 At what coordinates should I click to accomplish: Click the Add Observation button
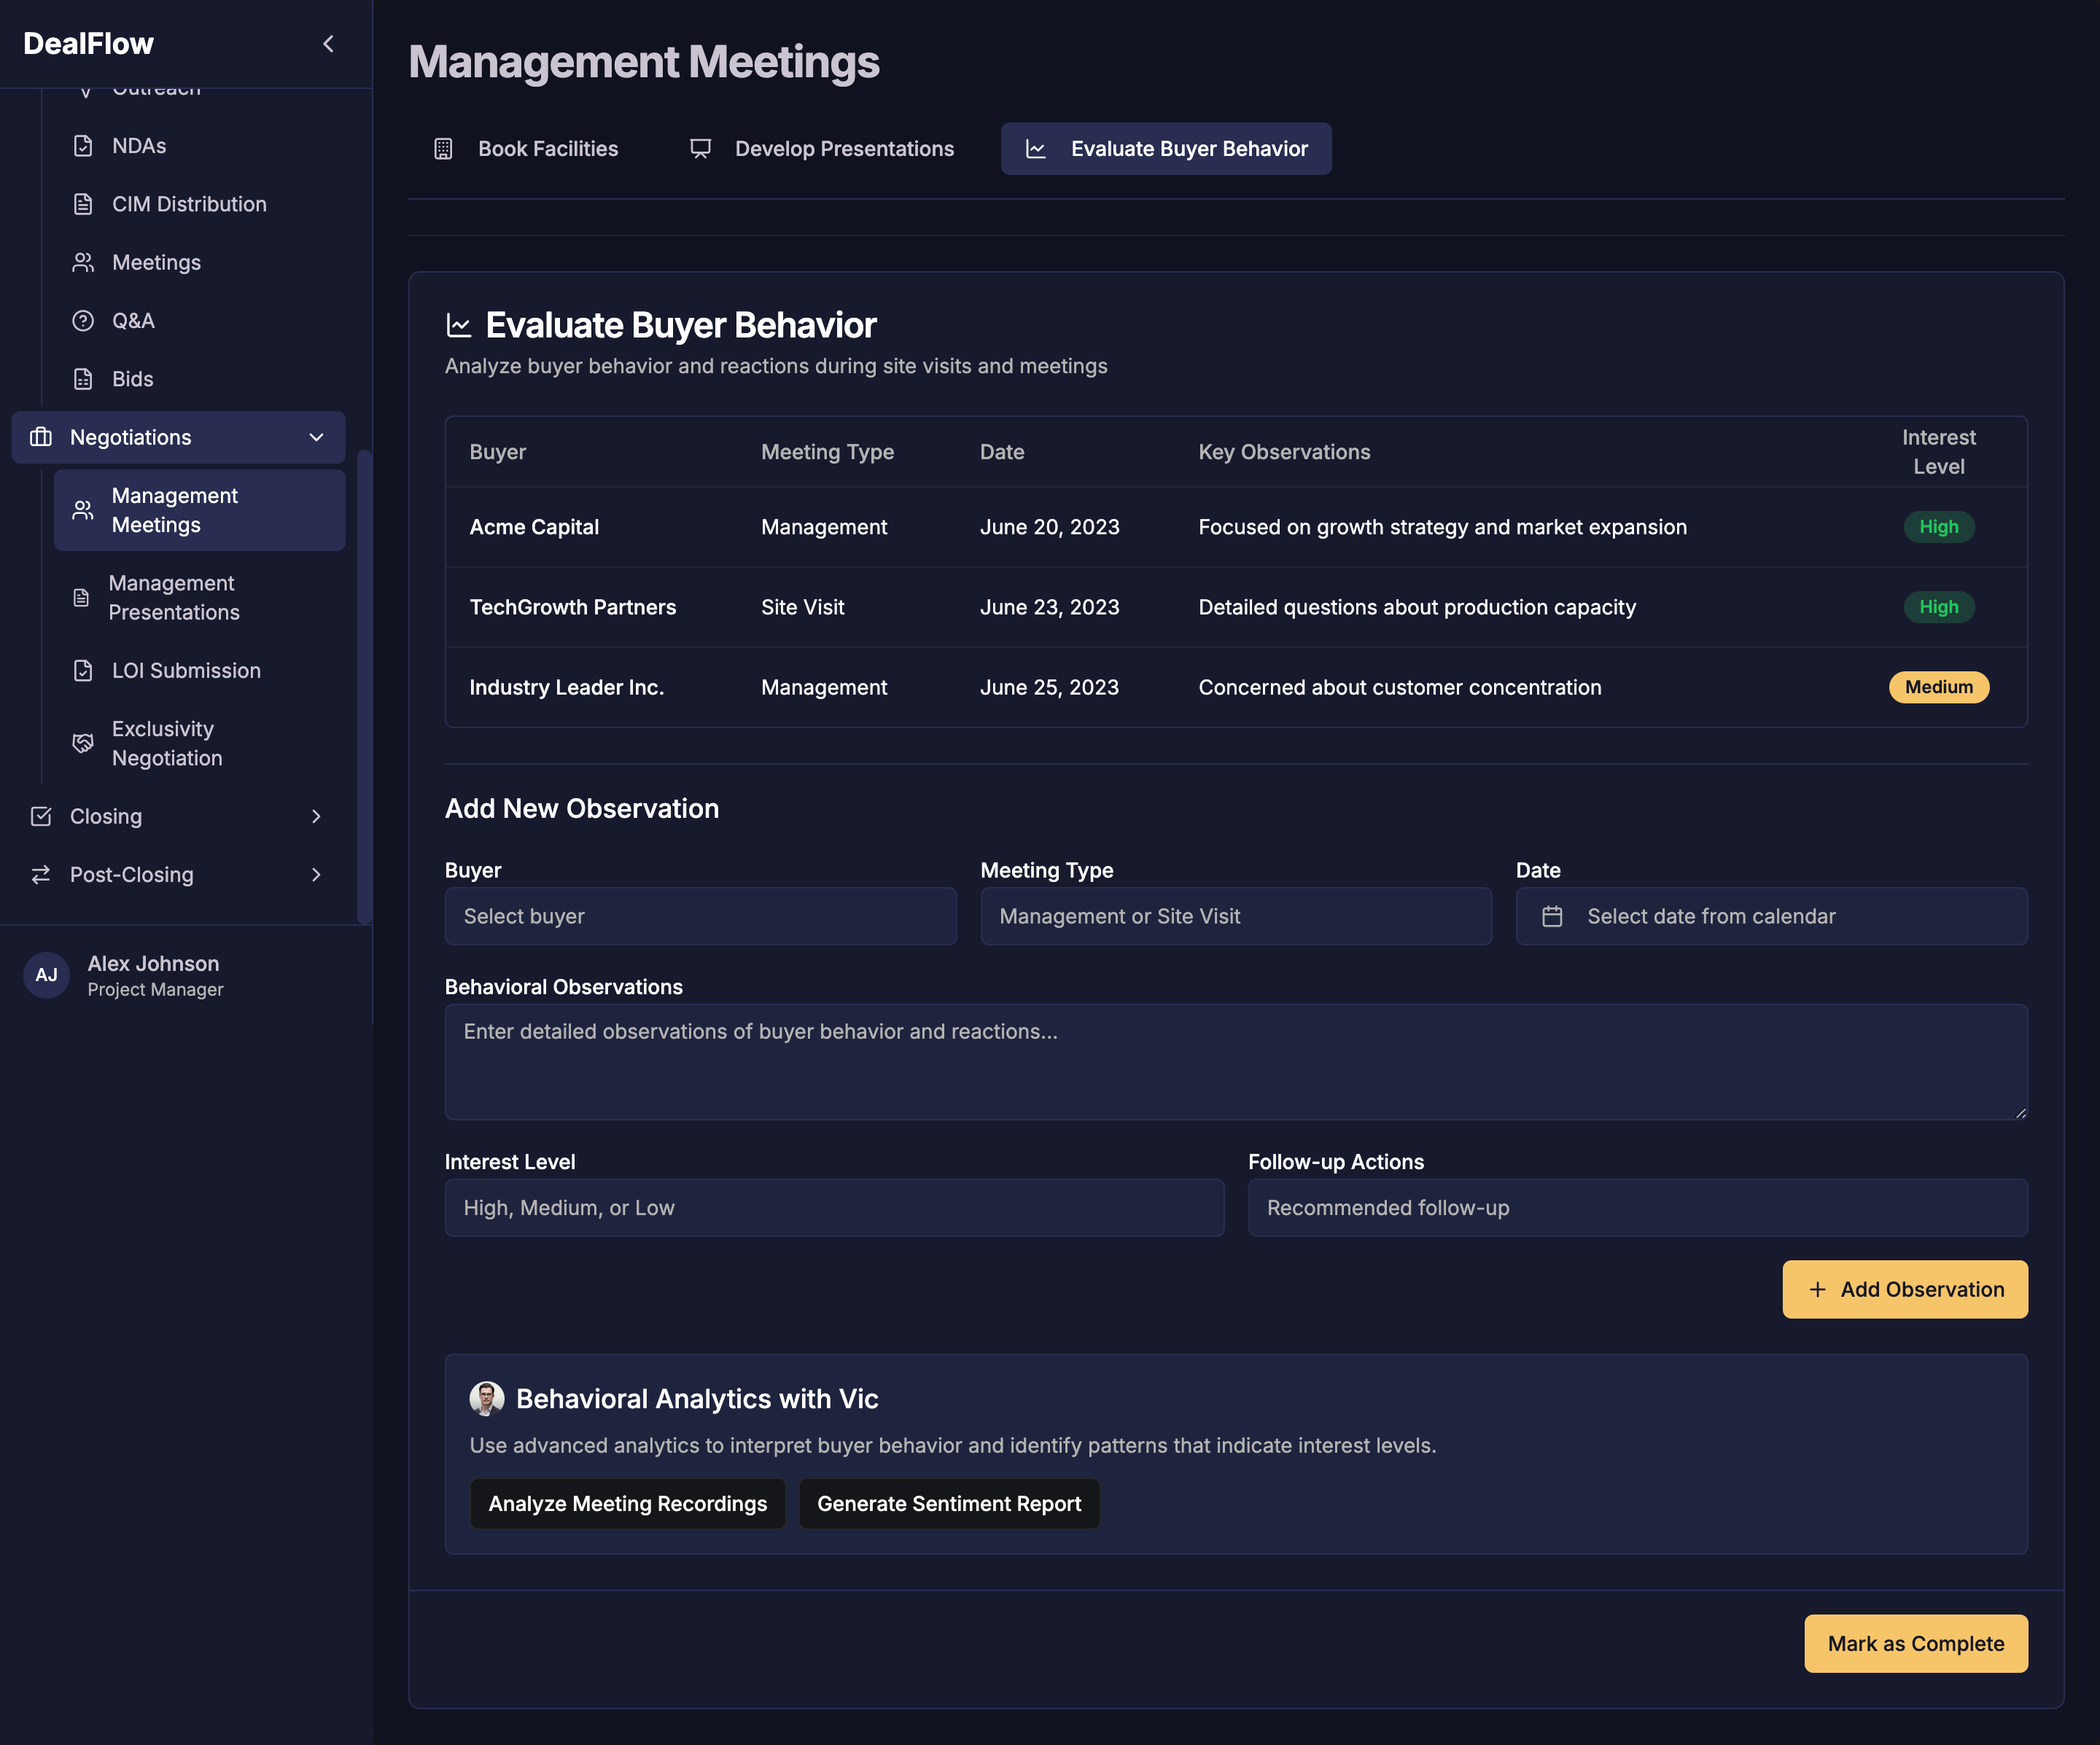click(x=1904, y=1289)
